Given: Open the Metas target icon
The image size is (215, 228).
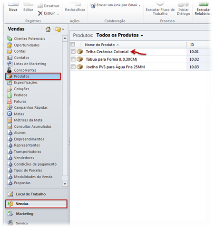Looking at the screenshot, I should coord(10,114).
